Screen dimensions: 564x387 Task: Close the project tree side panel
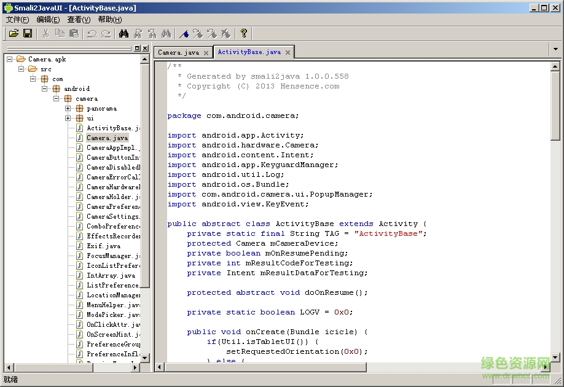[x=145, y=48]
